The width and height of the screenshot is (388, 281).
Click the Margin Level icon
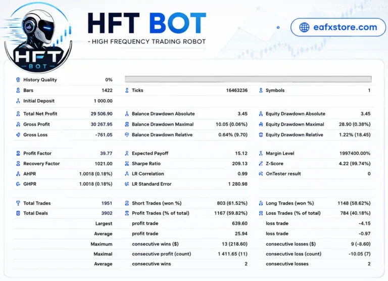click(x=261, y=153)
